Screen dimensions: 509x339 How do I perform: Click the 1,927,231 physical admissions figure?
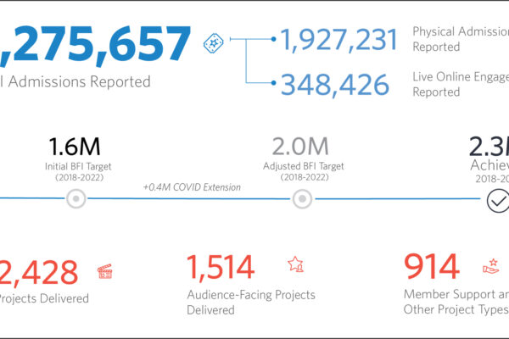339,40
